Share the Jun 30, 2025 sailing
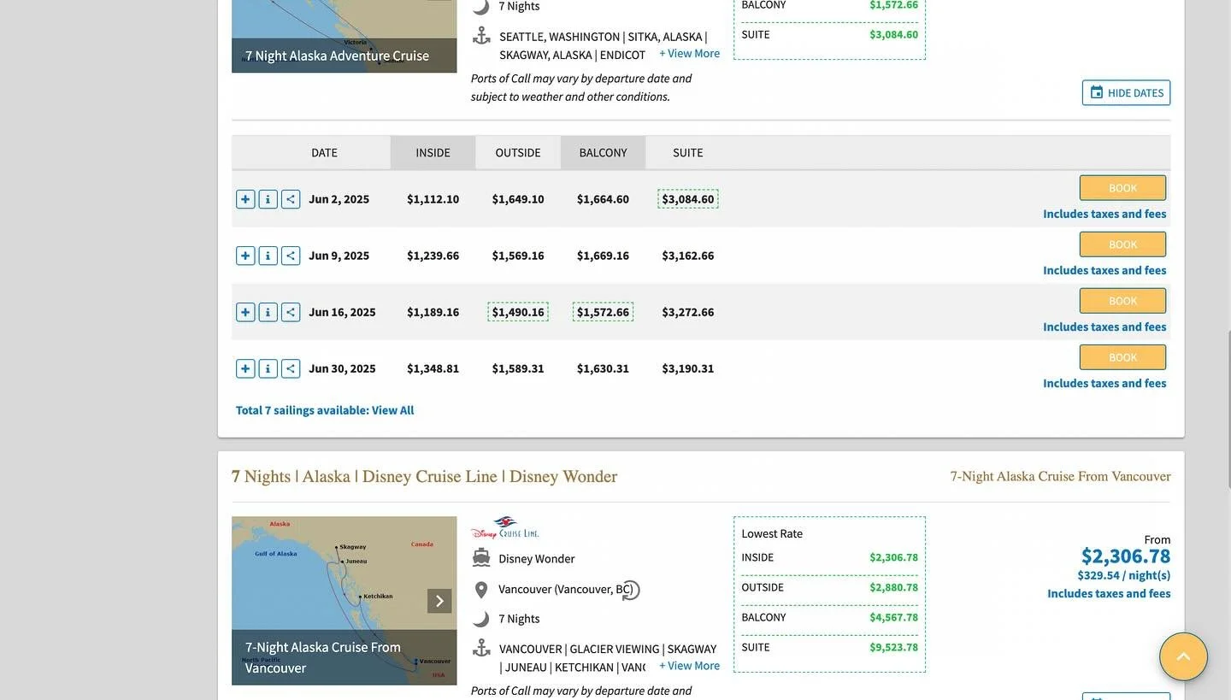Screen dimensions: 1231x700 (291, 368)
